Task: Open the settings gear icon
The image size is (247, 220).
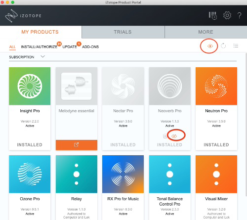Action: click(227, 15)
